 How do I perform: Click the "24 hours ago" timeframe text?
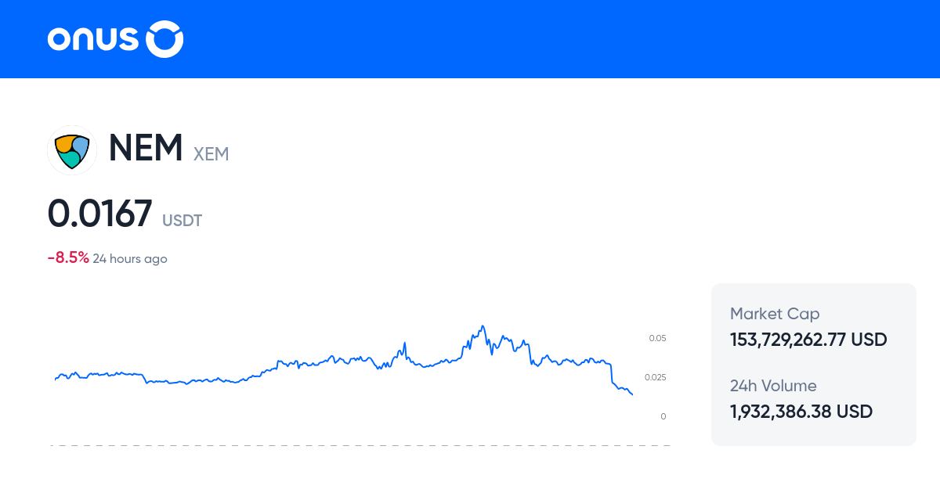click(130, 259)
